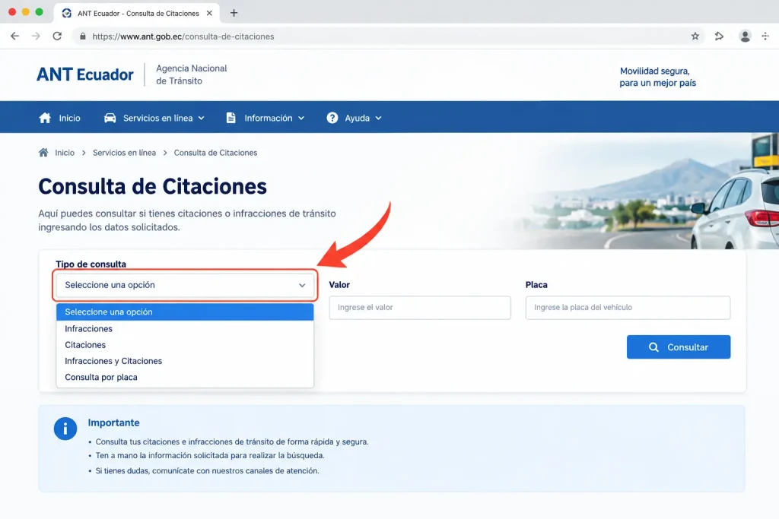Close the ANT Ecuador browser tab

point(209,14)
